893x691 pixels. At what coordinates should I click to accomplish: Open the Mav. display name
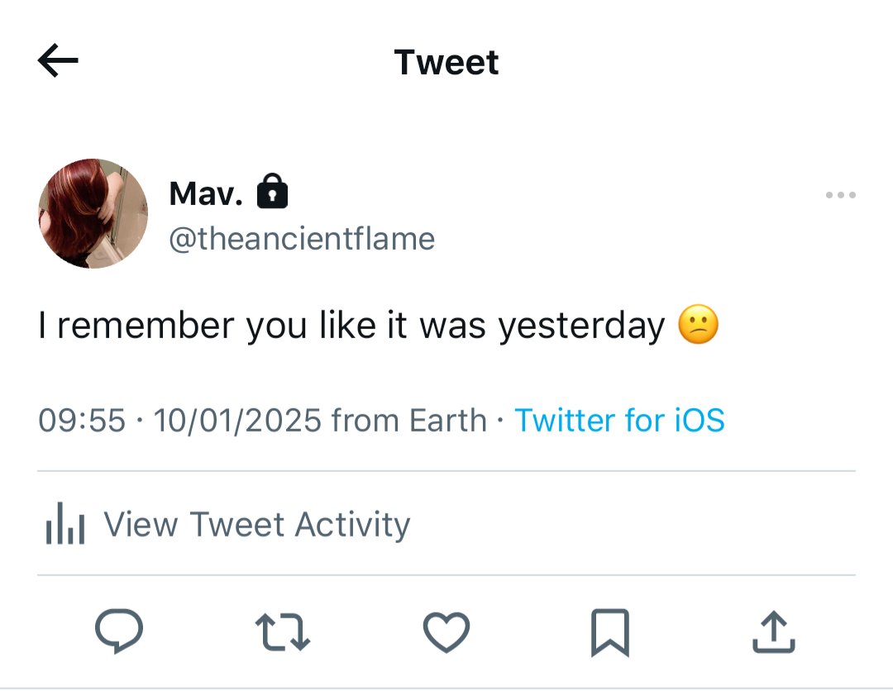pyautogui.click(x=206, y=193)
